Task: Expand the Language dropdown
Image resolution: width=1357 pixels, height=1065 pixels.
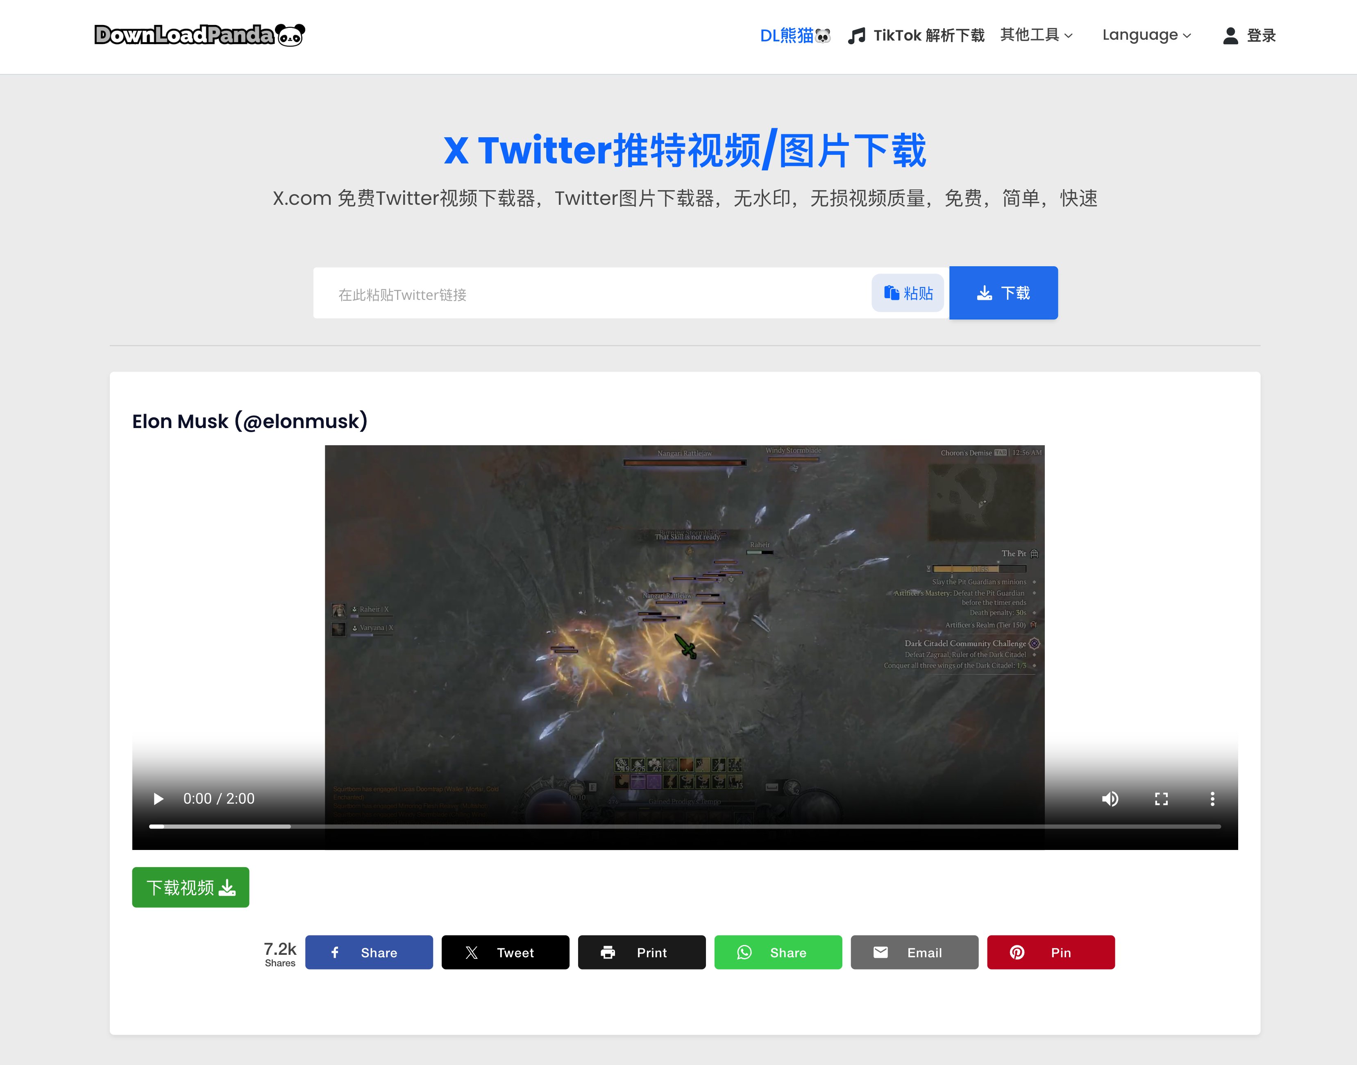Action: [x=1147, y=35]
